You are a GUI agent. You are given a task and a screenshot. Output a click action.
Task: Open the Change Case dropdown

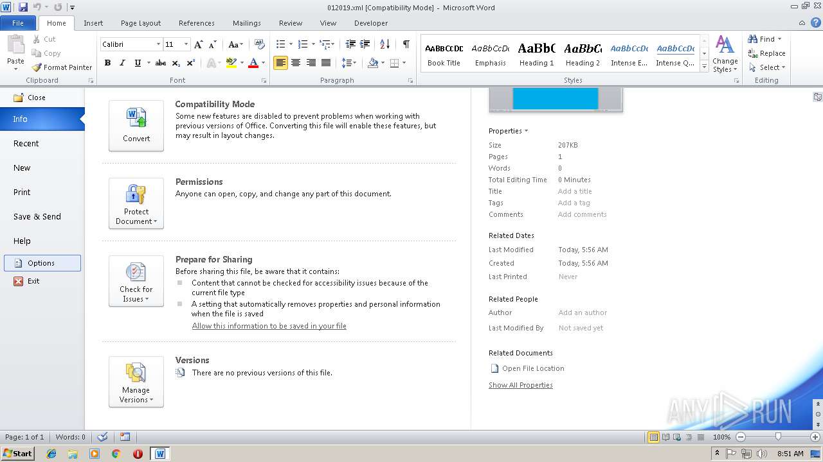(236, 44)
